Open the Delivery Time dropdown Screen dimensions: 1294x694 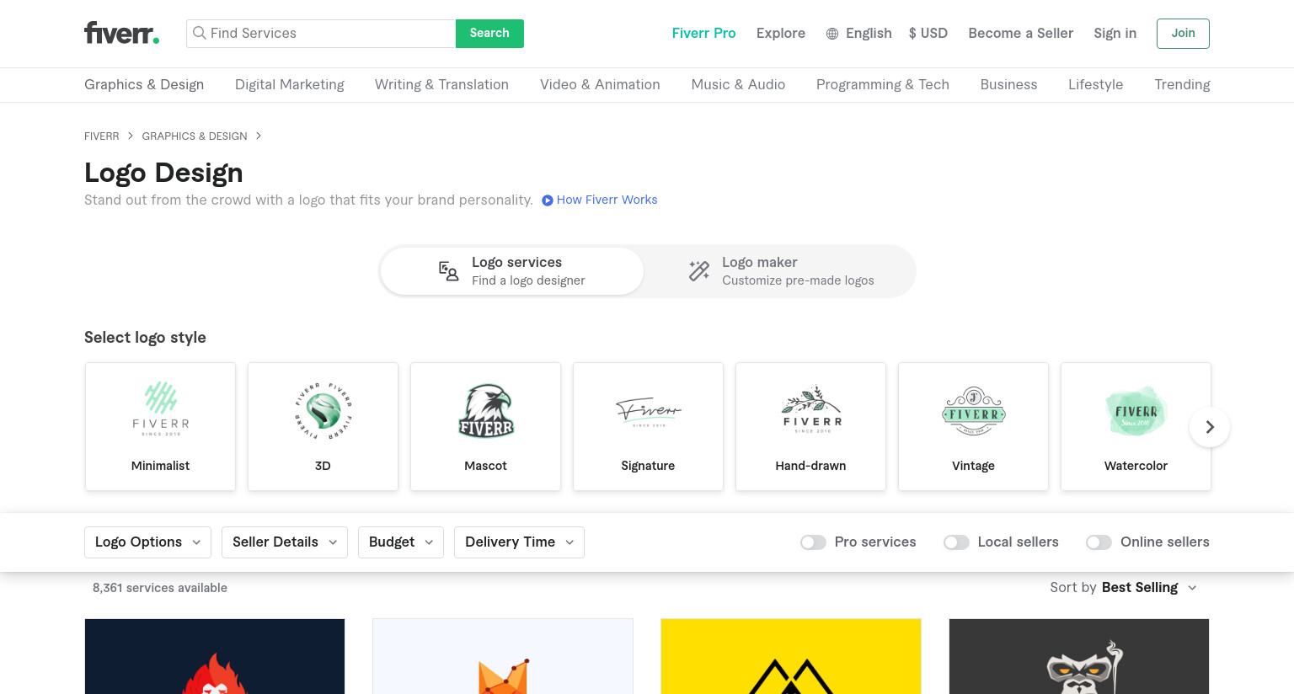pyautogui.click(x=519, y=542)
